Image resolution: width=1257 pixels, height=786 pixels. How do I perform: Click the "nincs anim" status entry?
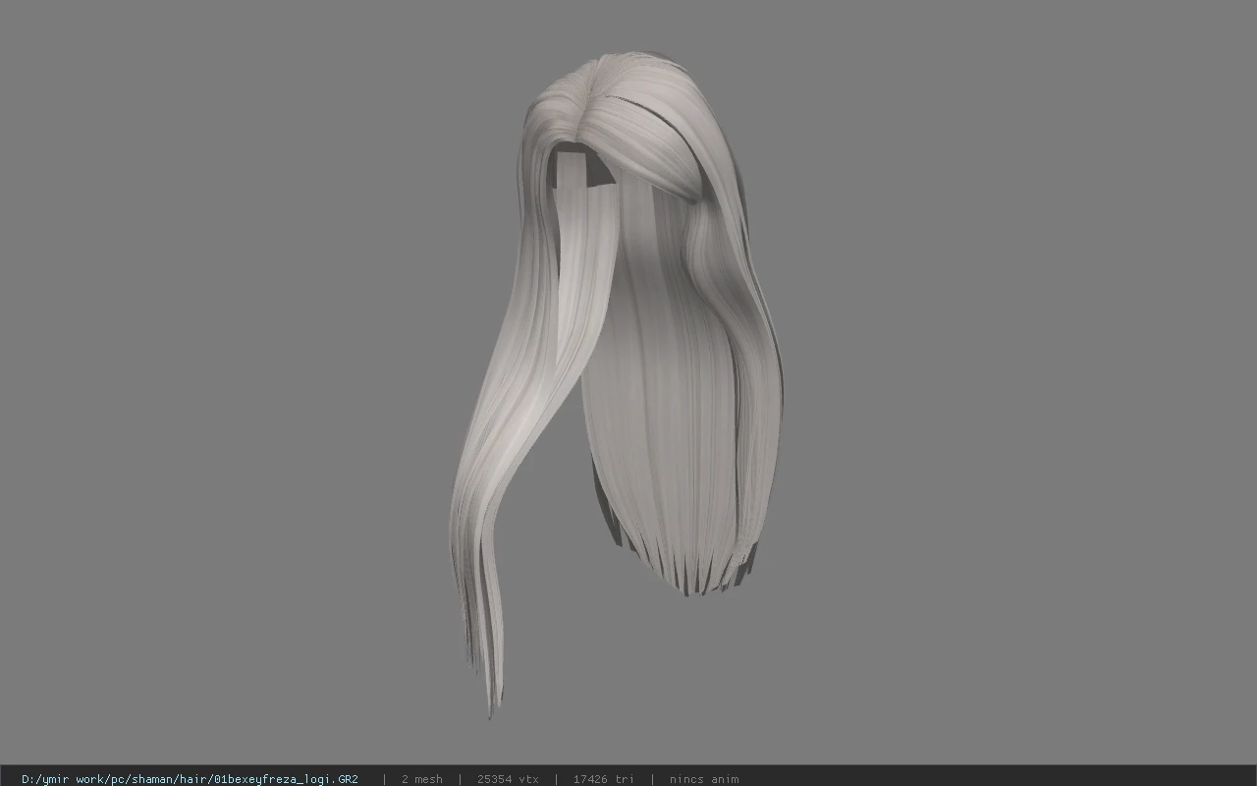704,779
